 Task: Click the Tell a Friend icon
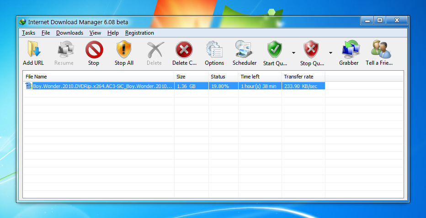point(381,49)
